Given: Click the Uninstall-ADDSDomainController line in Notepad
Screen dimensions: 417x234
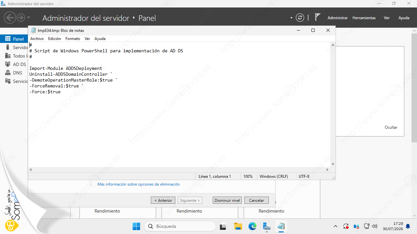Looking at the screenshot, I should pos(71,74).
